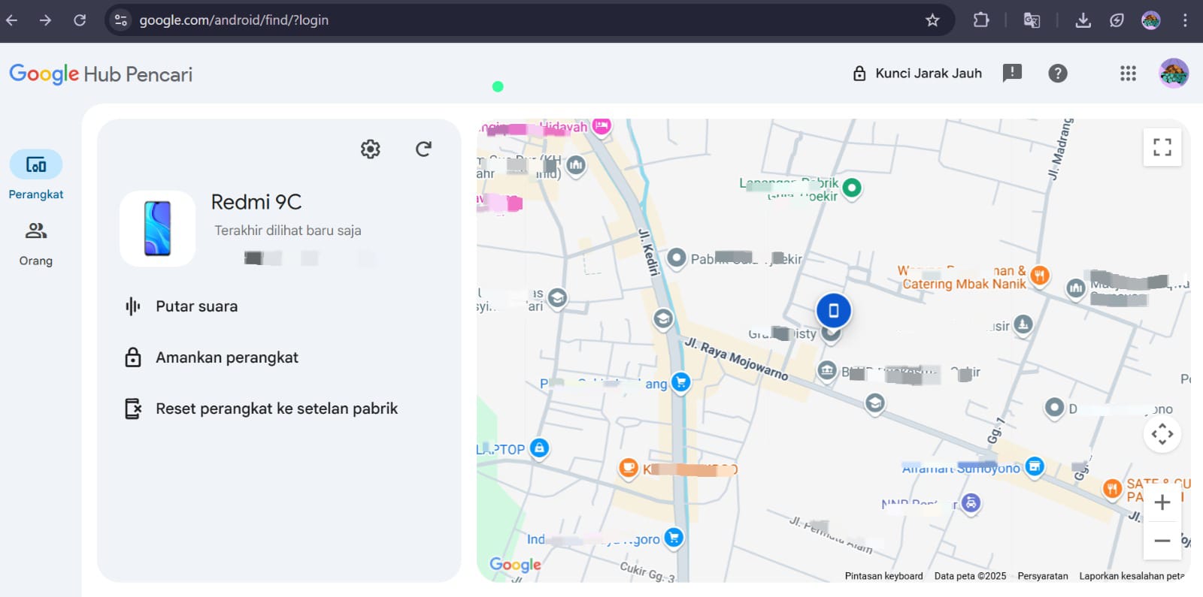Open the Google apps grid

pyautogui.click(x=1127, y=73)
